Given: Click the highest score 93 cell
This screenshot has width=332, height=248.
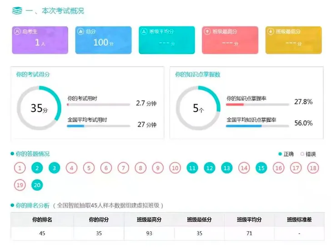Looking at the screenshot, I should (149, 233).
